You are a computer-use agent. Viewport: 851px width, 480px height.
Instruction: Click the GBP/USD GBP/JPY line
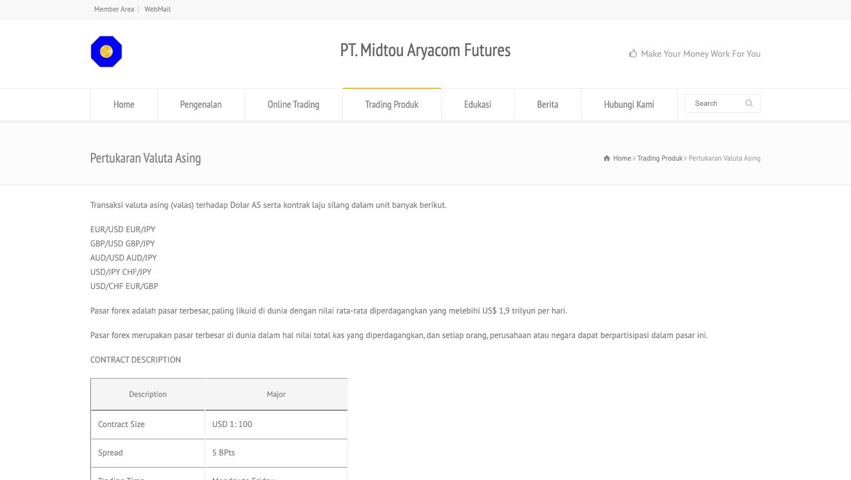122,243
